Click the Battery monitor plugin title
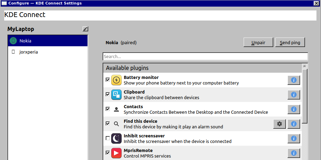The width and height of the screenshot is (321, 160). tap(141, 78)
